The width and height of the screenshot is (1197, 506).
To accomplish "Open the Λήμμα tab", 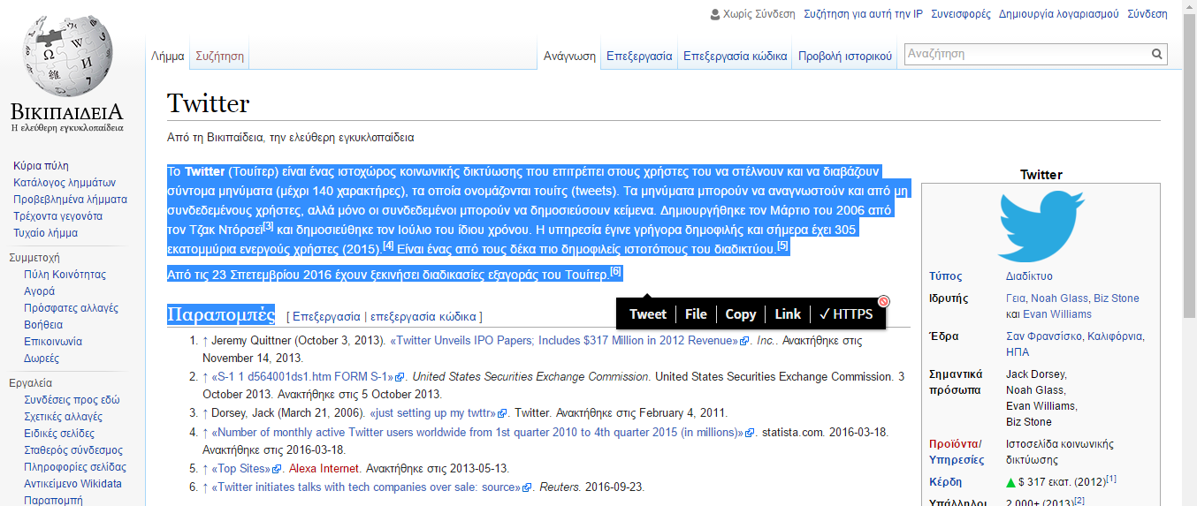I will tap(168, 56).
